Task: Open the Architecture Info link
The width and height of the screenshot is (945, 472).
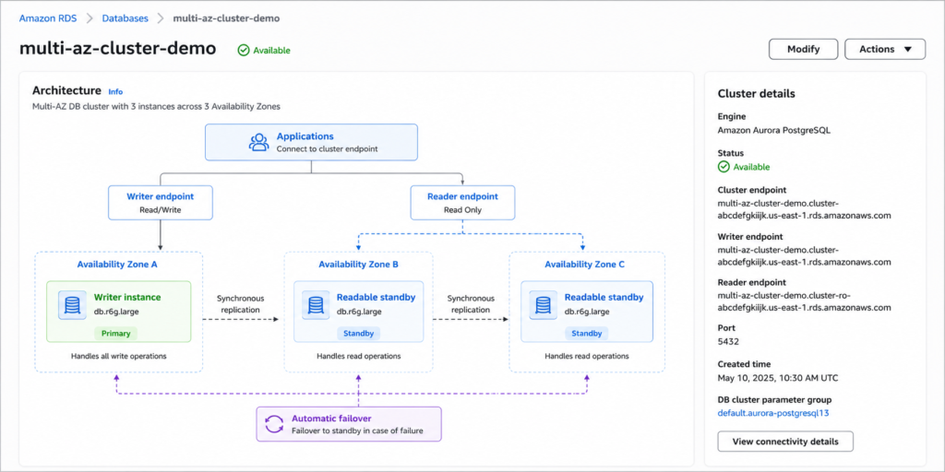Action: 115,92
